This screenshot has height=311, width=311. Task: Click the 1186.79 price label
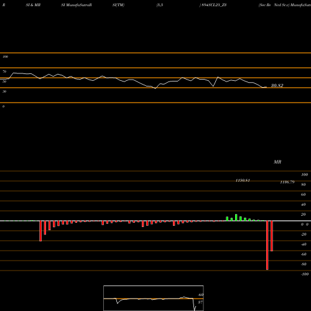point(287,182)
